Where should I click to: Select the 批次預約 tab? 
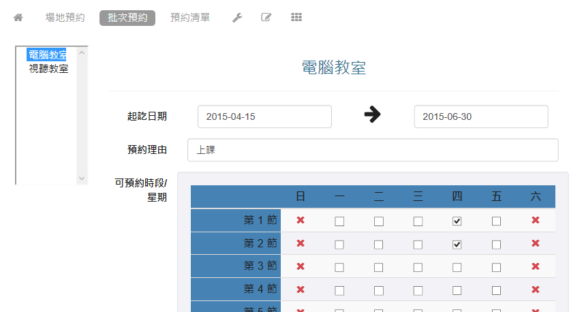(x=127, y=18)
